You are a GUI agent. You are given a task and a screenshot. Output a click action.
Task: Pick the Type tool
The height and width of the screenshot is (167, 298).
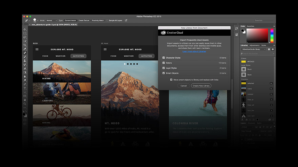(x=25, y=88)
